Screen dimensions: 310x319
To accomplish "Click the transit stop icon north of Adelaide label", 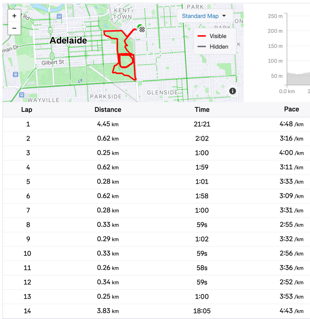I will 59,16.
